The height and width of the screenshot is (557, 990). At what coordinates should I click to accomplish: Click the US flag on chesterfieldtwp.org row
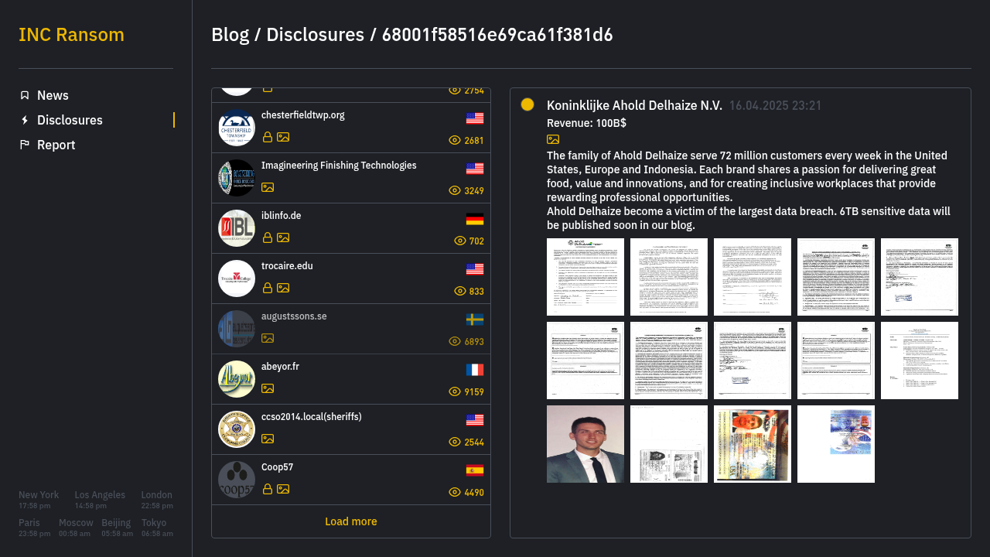point(475,118)
